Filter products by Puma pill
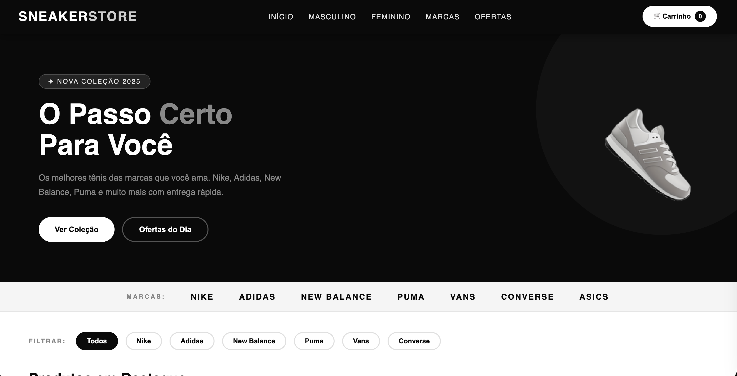The height and width of the screenshot is (376, 737). coord(314,341)
